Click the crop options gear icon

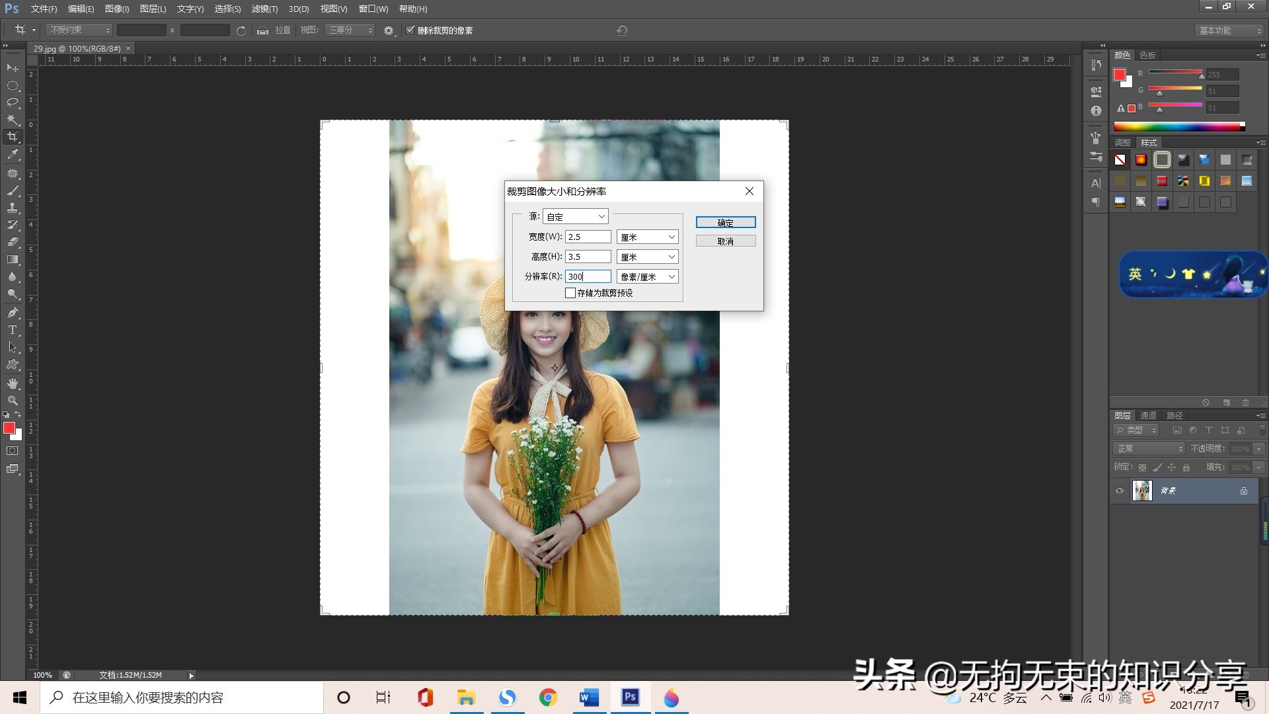coord(389,30)
